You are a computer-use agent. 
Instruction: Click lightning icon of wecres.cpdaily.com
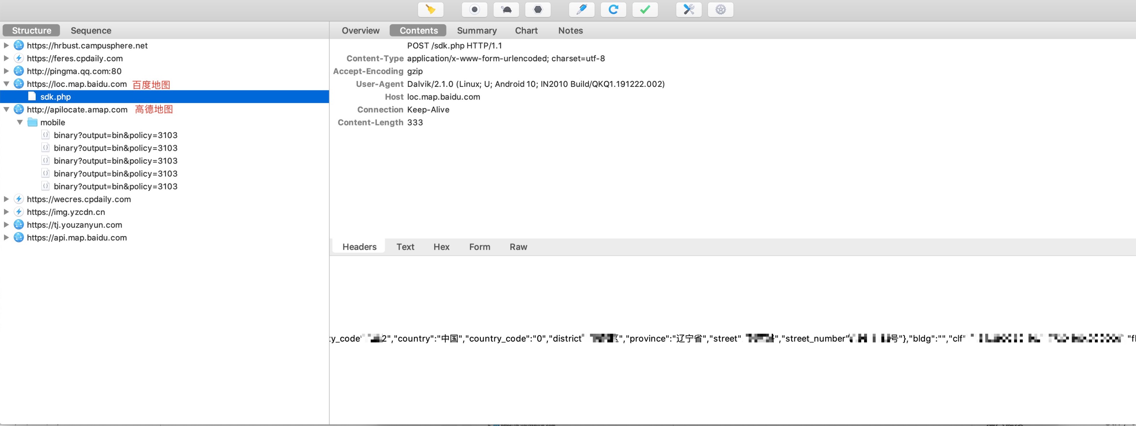coord(18,199)
